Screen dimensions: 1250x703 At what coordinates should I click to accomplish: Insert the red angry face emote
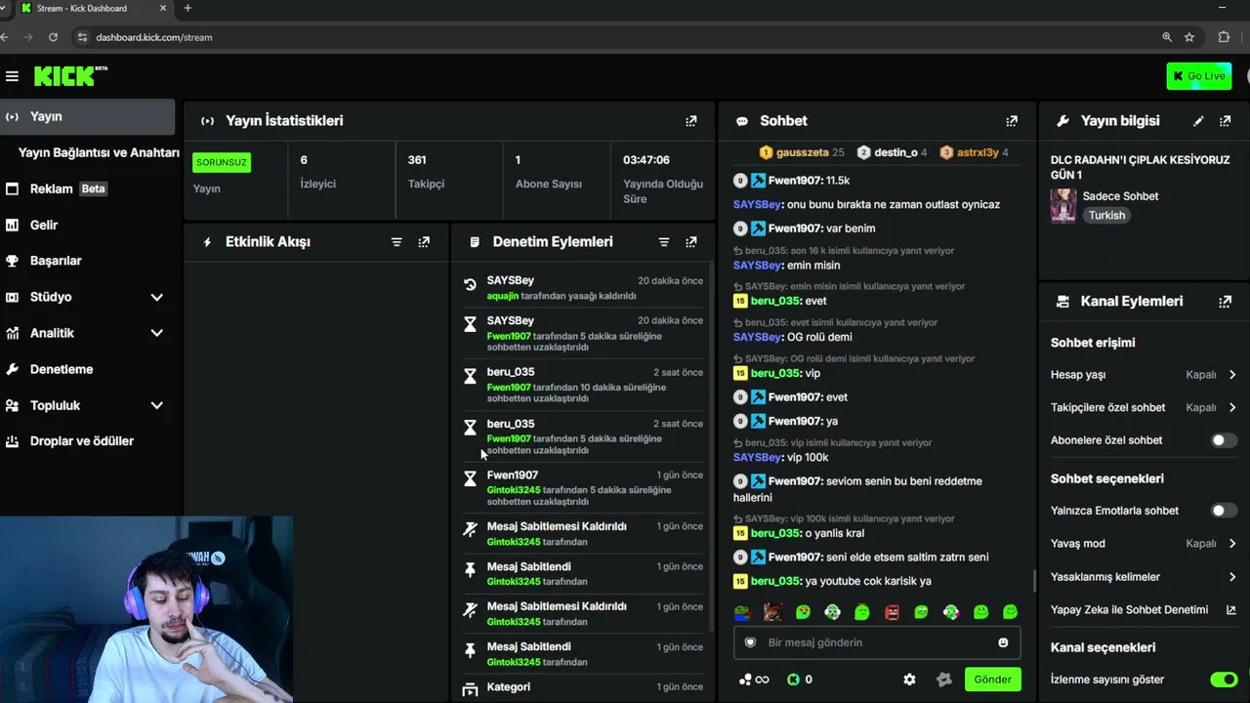click(892, 612)
